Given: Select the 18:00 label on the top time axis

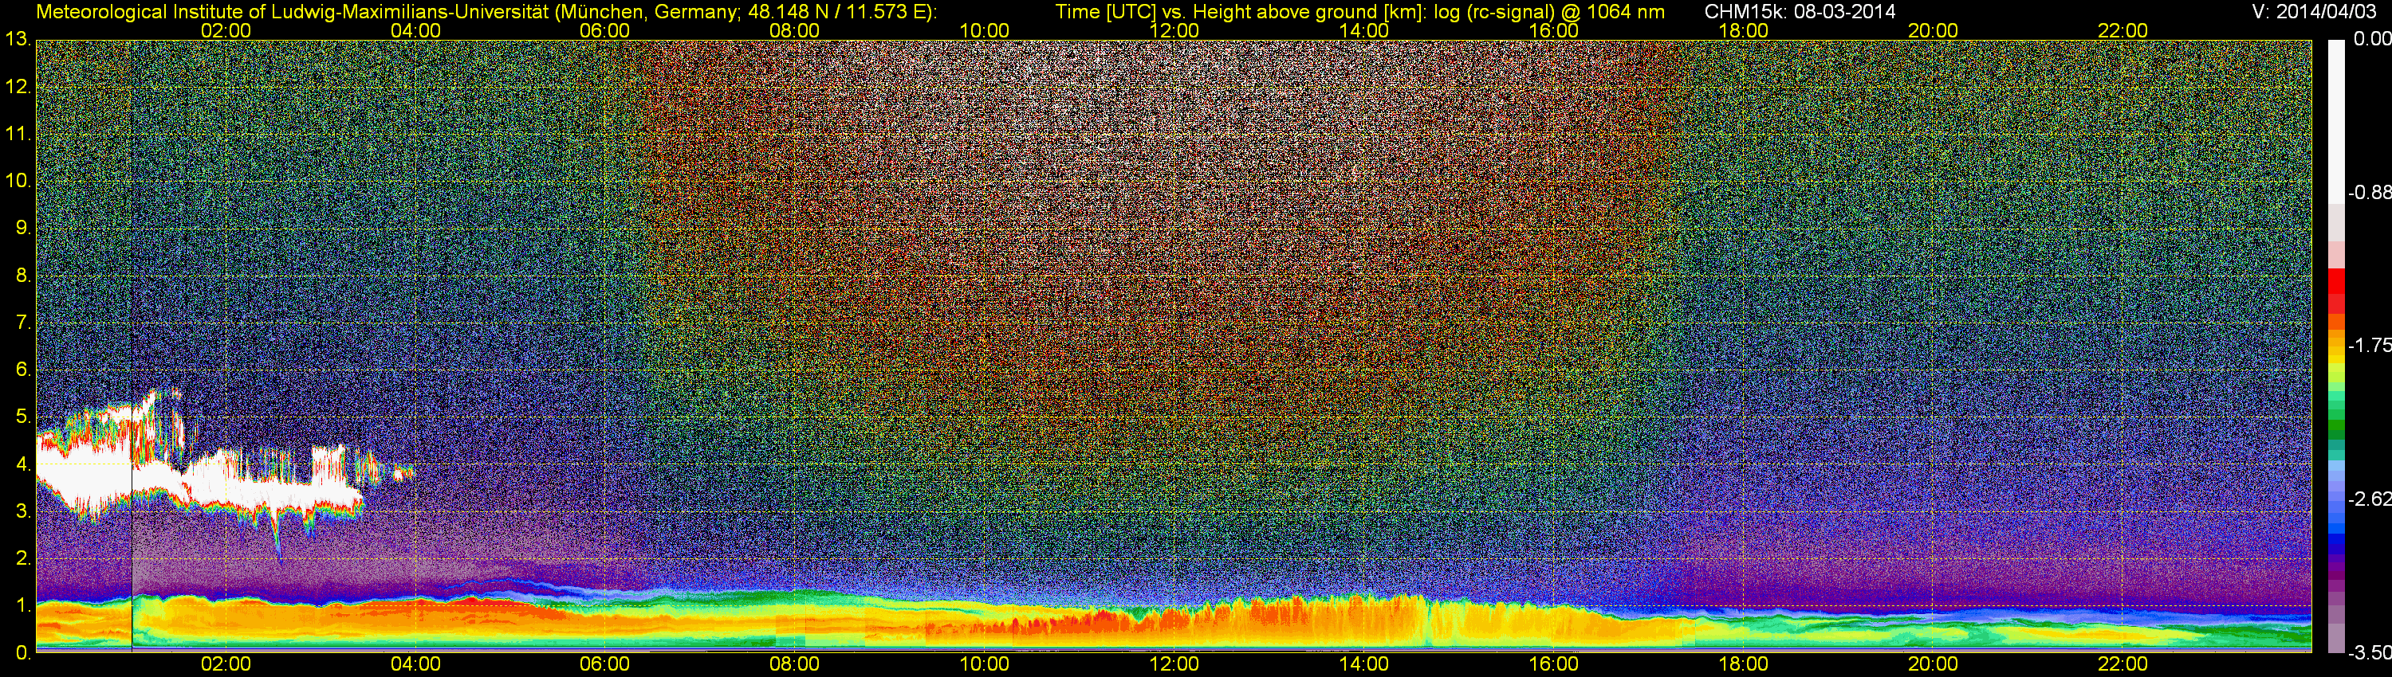Looking at the screenshot, I should (1743, 30).
